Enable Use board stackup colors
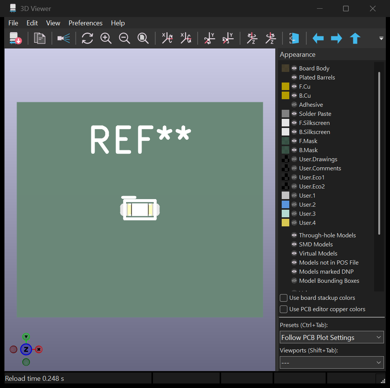 point(284,298)
